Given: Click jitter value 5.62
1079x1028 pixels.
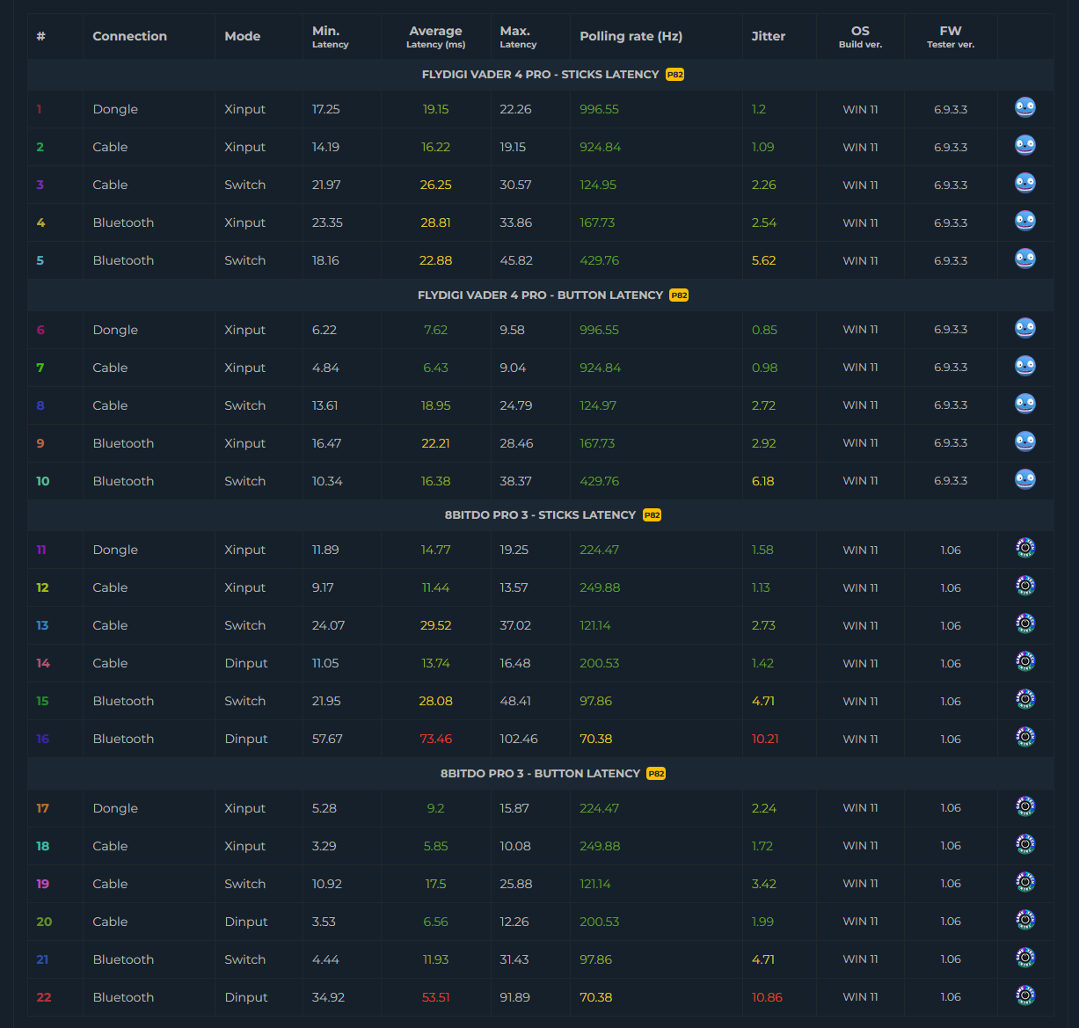Looking at the screenshot, I should [763, 260].
